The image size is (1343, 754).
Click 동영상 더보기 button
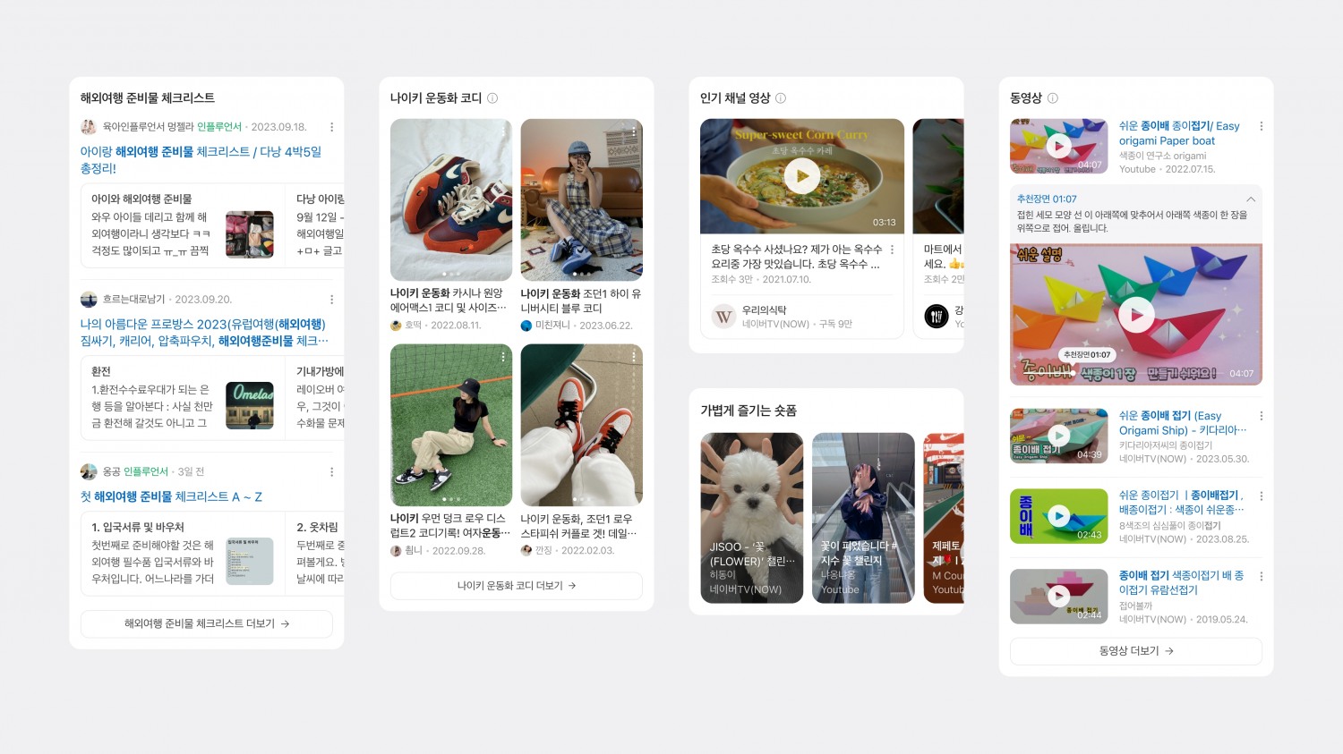coord(1136,651)
